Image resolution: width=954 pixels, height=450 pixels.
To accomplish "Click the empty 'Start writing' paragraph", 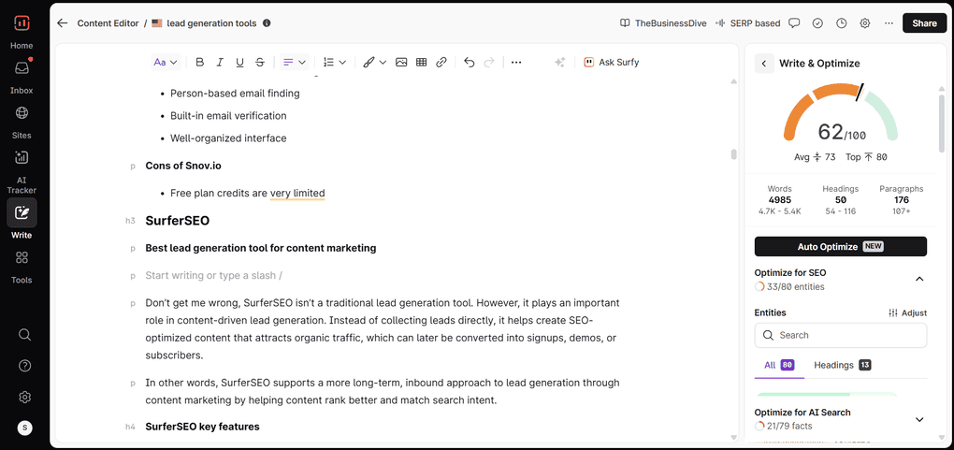I will click(x=213, y=275).
